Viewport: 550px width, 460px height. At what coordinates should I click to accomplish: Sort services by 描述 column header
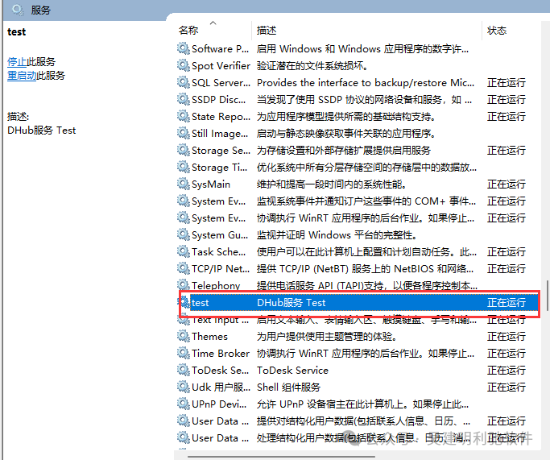[x=267, y=30]
